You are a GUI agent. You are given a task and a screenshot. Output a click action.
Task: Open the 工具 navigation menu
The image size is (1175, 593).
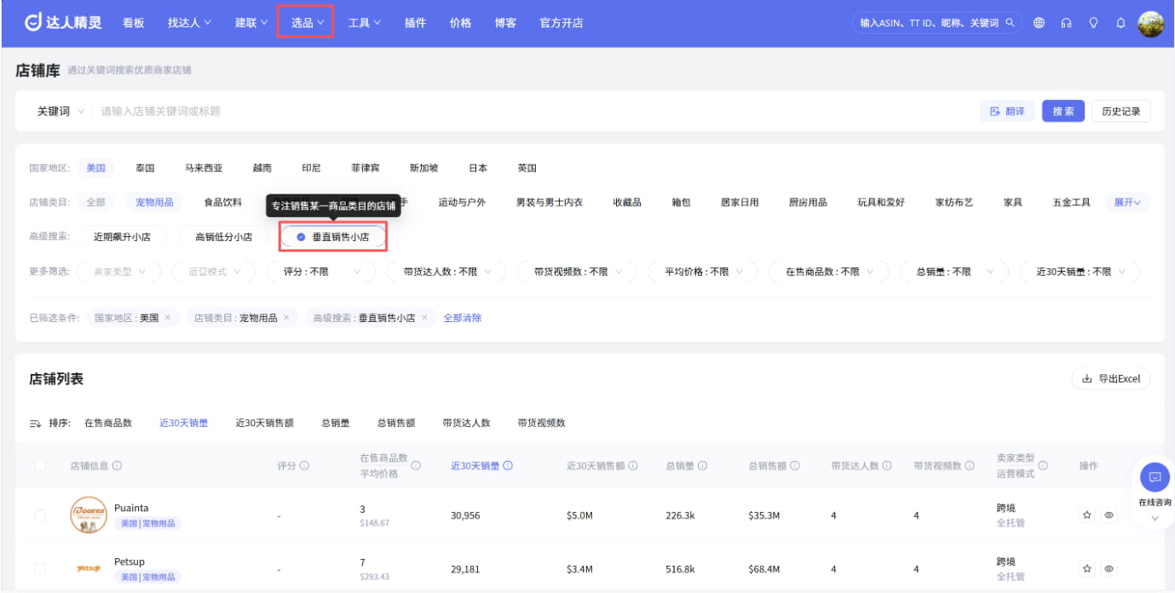tap(365, 23)
